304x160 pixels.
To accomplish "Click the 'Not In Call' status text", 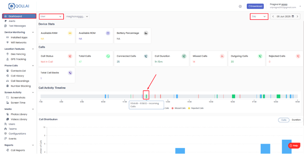I will tap(47, 62).
